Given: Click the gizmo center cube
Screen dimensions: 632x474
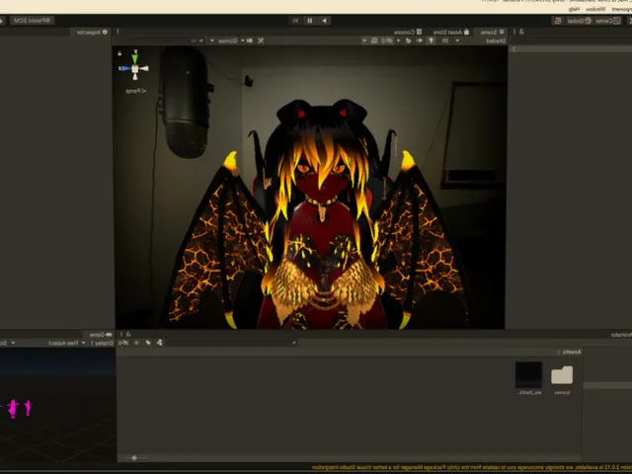Looking at the screenshot, I should click(x=135, y=69).
